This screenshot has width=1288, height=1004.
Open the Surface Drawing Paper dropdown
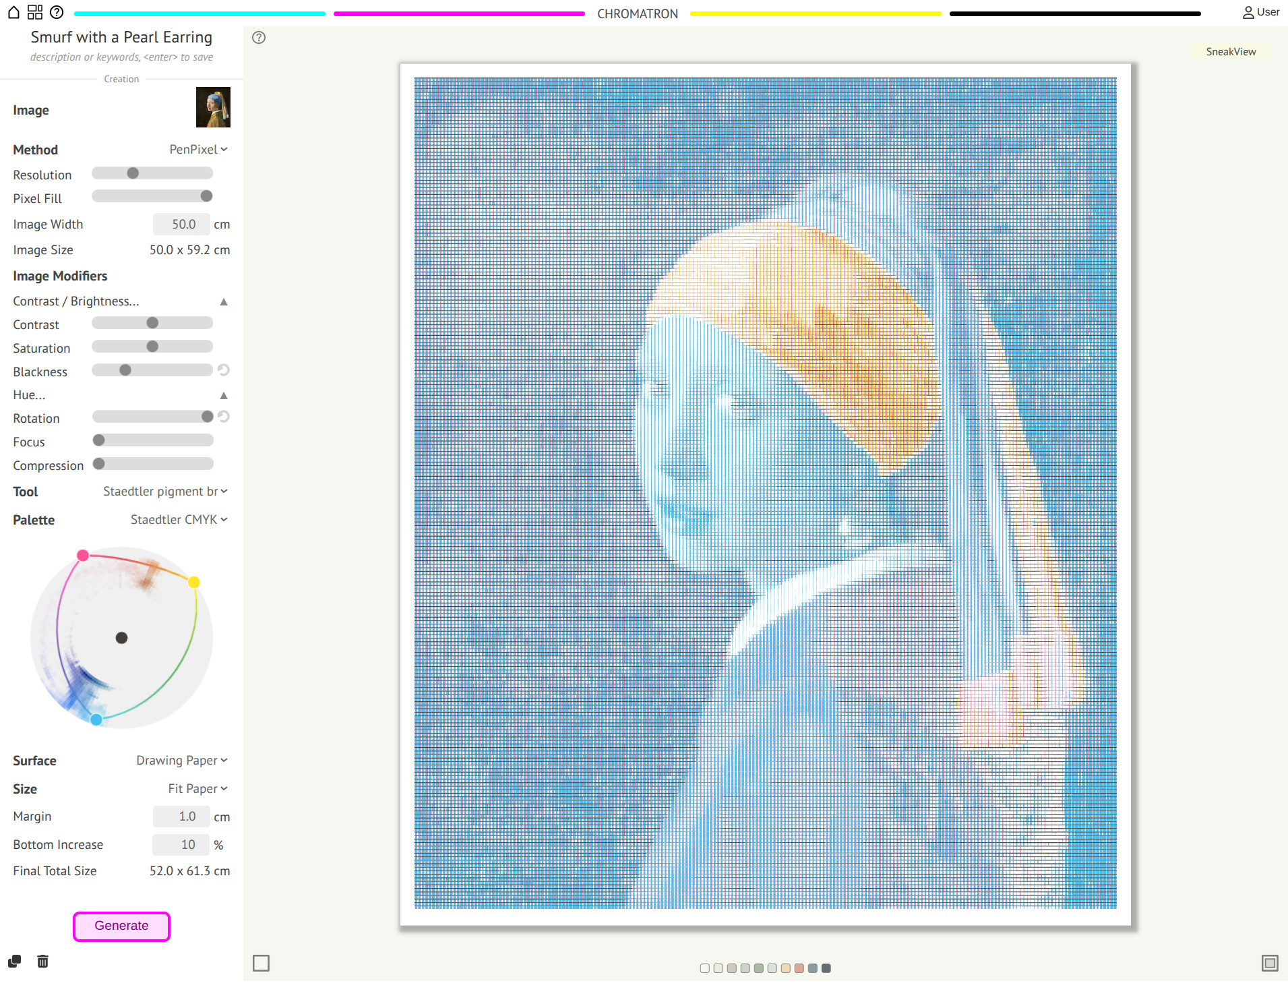click(x=181, y=761)
